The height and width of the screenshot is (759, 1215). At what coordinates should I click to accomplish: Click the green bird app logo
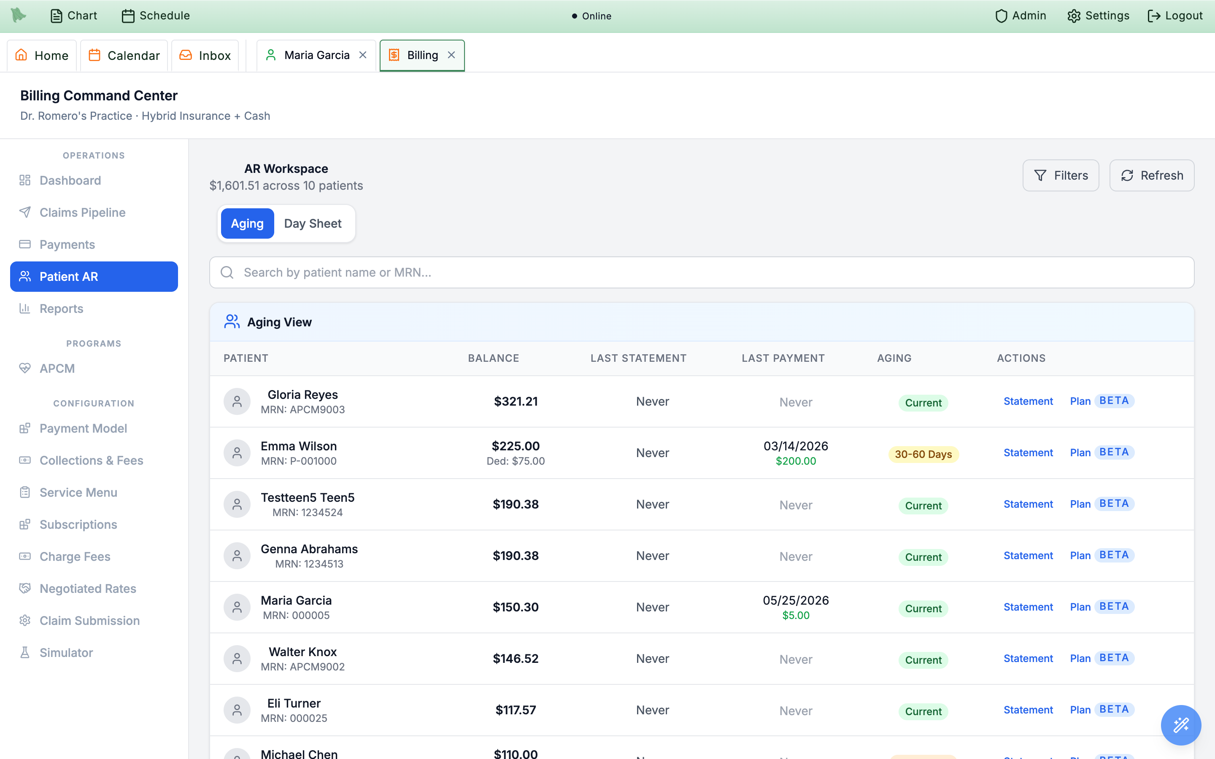click(x=19, y=15)
